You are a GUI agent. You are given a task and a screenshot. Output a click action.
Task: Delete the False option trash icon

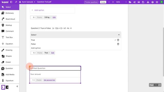[118, 44]
